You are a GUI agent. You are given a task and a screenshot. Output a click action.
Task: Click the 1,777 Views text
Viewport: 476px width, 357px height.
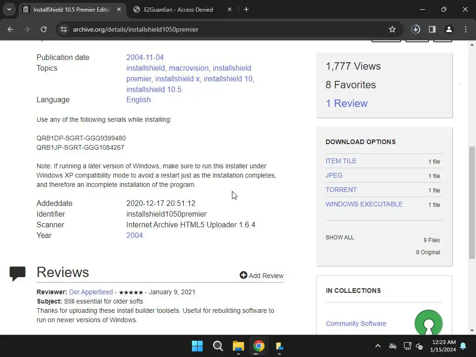click(353, 66)
